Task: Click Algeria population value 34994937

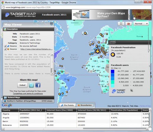Action: (x=24, y=114)
